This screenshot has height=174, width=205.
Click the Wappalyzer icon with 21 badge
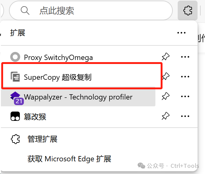(x=16, y=97)
